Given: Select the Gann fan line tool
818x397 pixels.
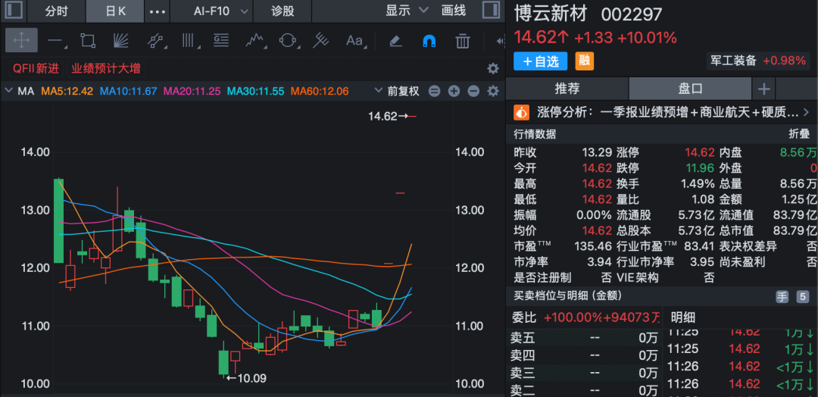Looking at the screenshot, I should (x=122, y=40).
